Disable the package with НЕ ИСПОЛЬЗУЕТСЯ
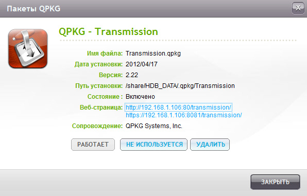The height and width of the screenshot is (196, 307). (153, 145)
